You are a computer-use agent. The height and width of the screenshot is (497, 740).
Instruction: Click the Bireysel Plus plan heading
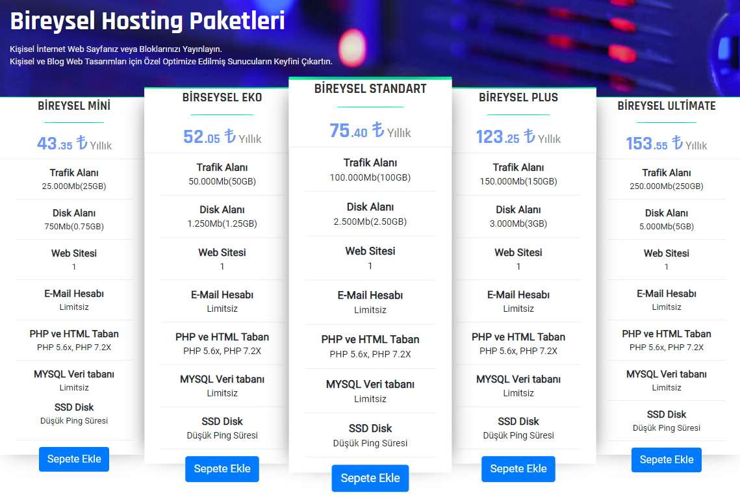[x=518, y=97]
